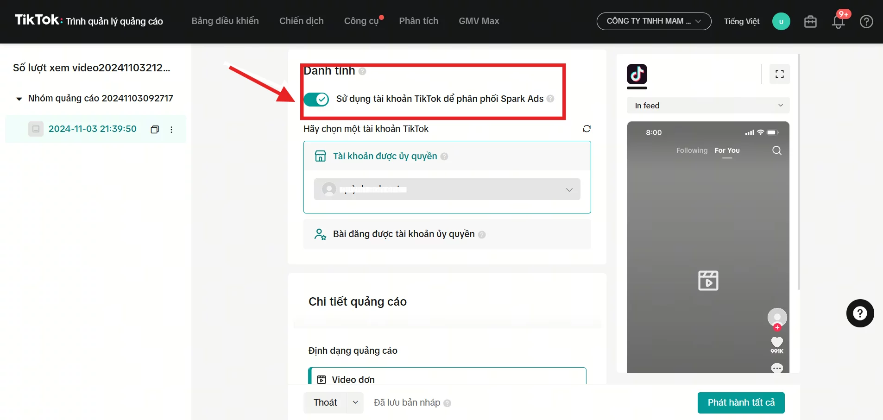Change language from Tiếng Việt

(742, 21)
